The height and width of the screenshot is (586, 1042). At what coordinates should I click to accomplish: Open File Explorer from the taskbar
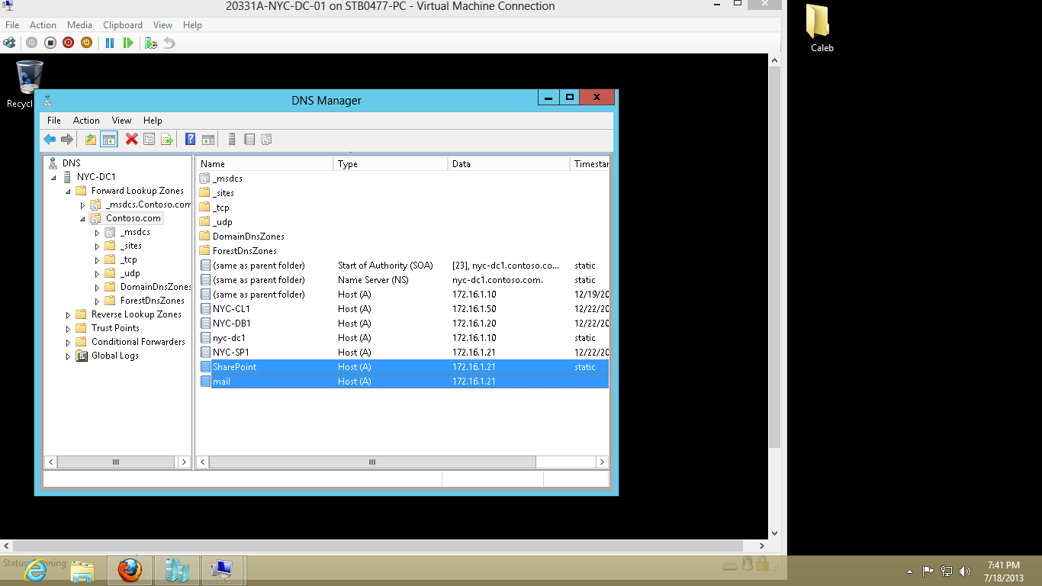[x=82, y=570]
